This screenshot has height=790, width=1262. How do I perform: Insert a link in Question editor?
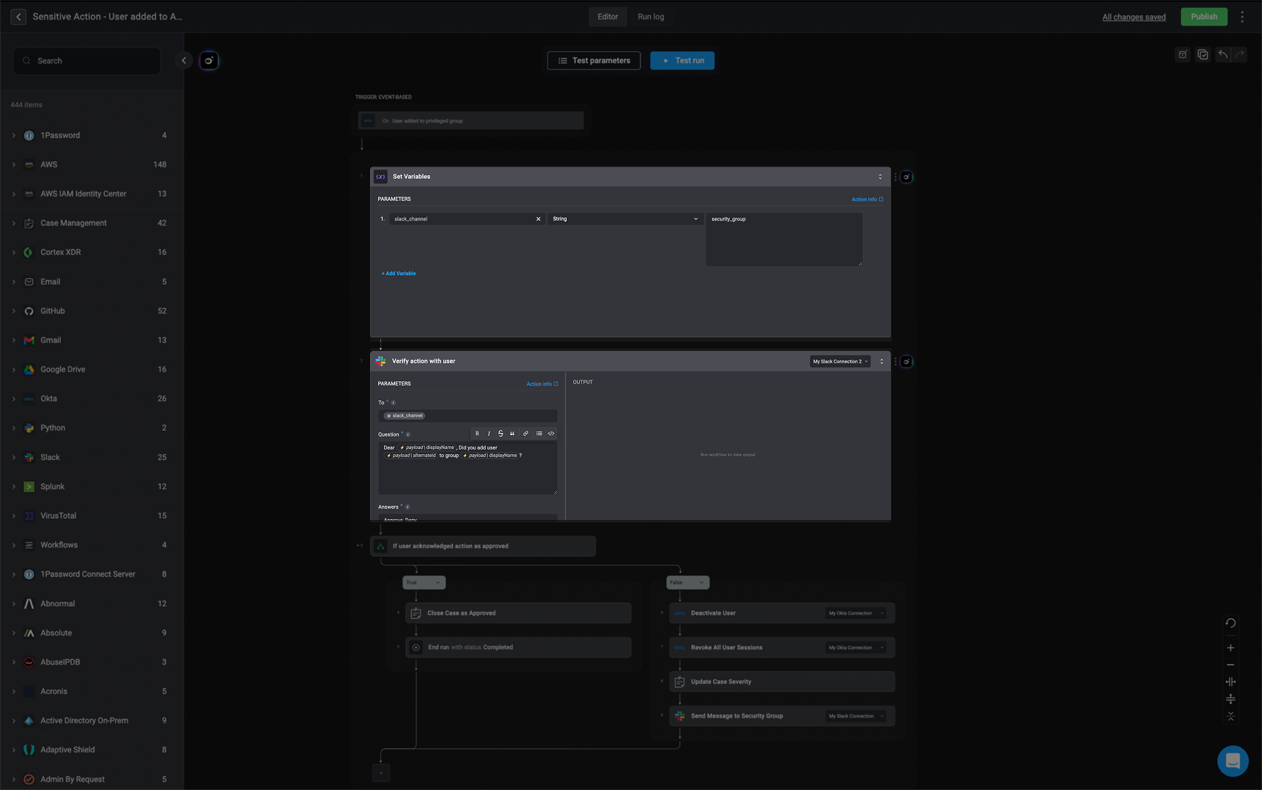[x=525, y=434]
